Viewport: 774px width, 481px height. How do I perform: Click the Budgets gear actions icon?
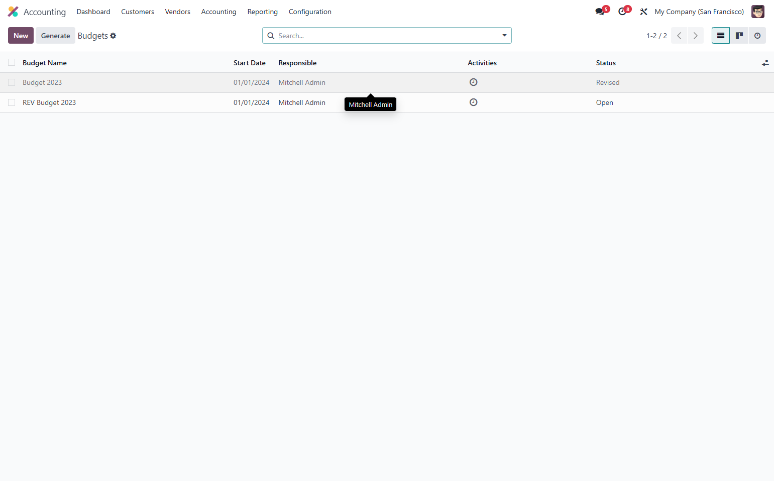click(113, 36)
